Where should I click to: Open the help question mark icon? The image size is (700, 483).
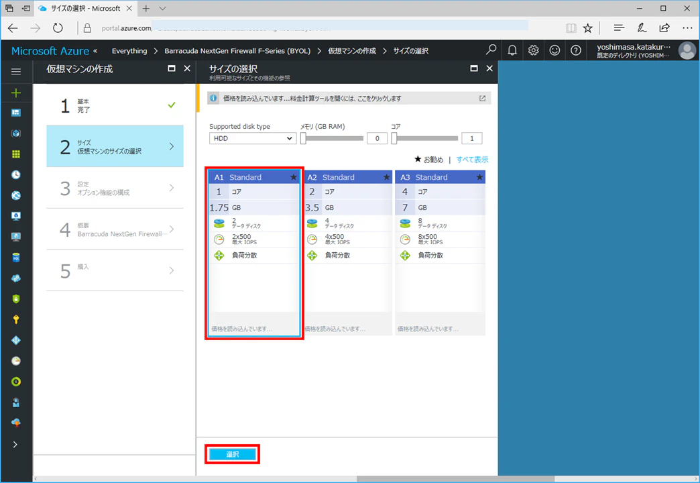tap(576, 50)
